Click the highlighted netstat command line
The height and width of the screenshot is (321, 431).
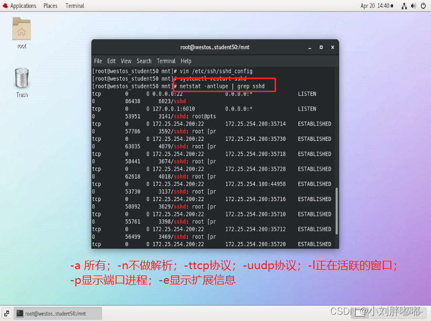[x=223, y=85]
